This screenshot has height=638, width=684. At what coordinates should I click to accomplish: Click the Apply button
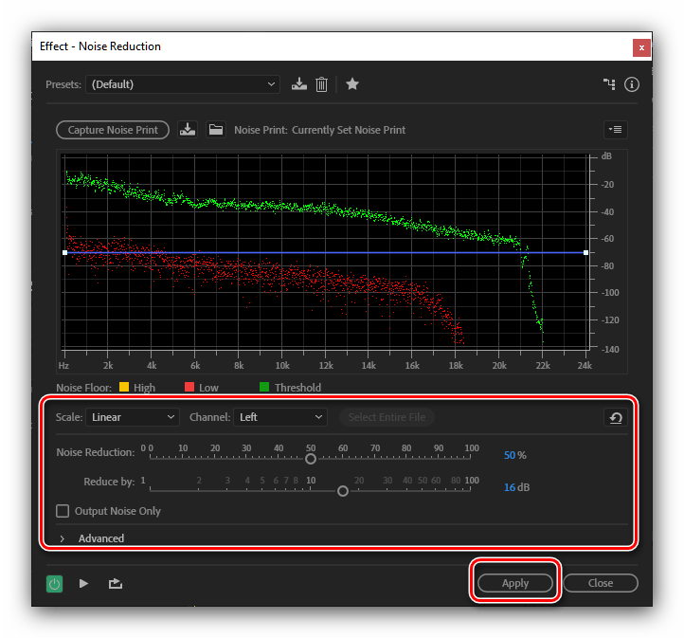coord(515,583)
